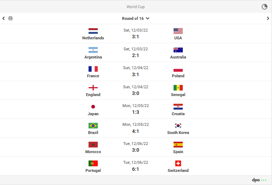Click the USA flag icon
The image size is (272, 185).
[178, 31]
